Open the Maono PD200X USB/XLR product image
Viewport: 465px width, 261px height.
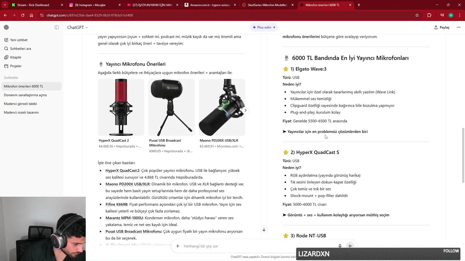[x=222, y=107]
